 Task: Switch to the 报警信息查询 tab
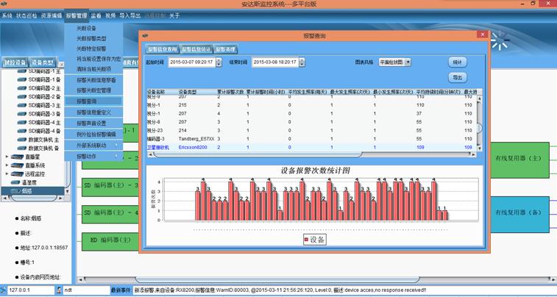coord(162,49)
